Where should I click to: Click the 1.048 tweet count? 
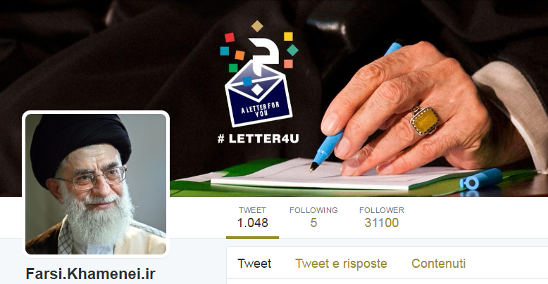pyautogui.click(x=252, y=223)
